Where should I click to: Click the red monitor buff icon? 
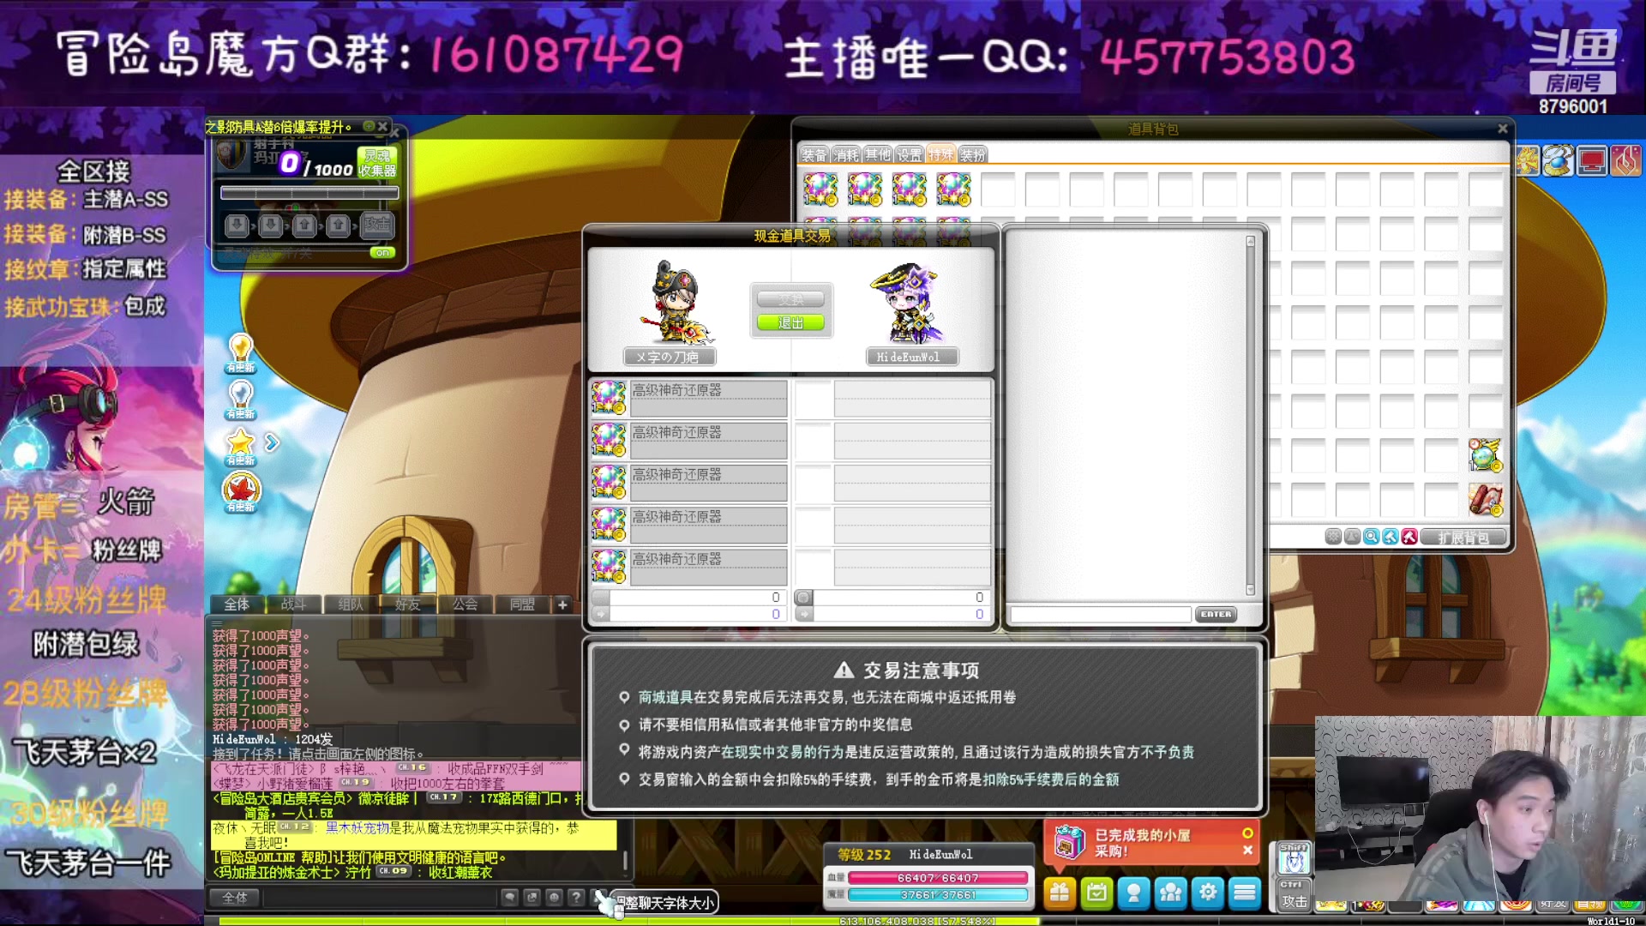click(1592, 160)
